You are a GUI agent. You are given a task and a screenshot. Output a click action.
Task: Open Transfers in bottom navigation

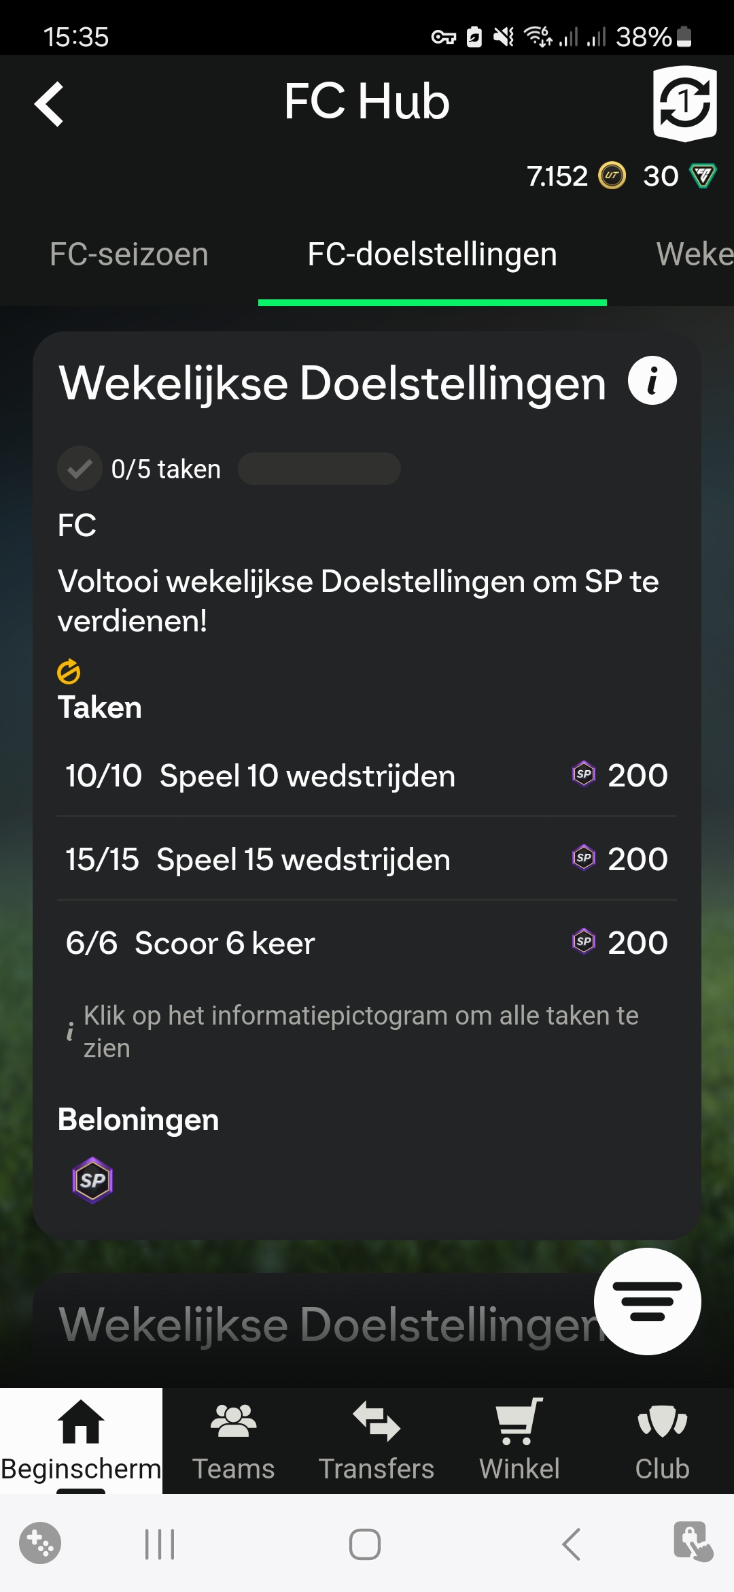point(377,1440)
